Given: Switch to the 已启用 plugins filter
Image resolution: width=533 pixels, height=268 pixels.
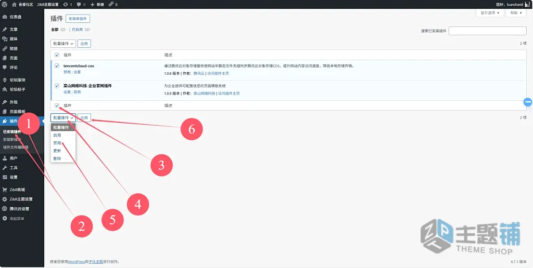Looking at the screenshot, I should pyautogui.click(x=77, y=30).
